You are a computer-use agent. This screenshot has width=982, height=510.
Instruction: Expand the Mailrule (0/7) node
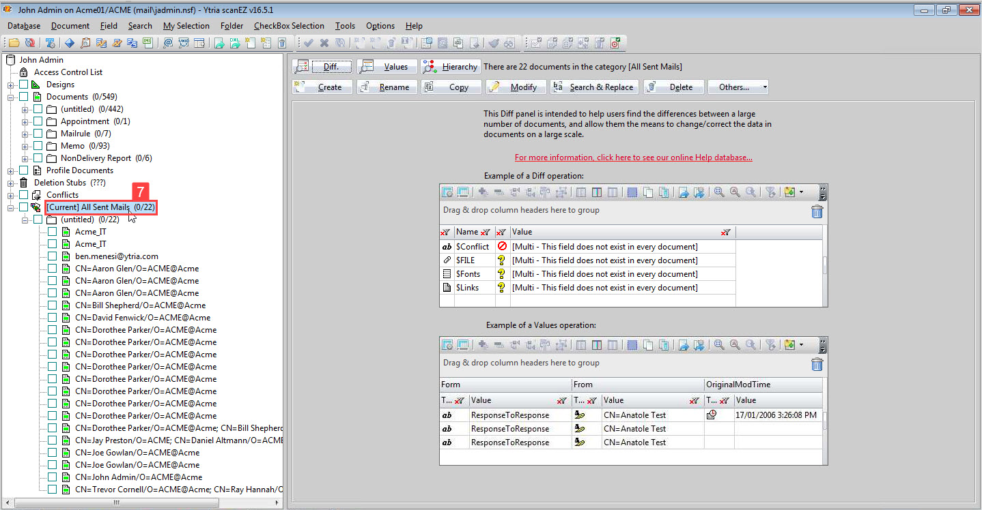coord(25,134)
